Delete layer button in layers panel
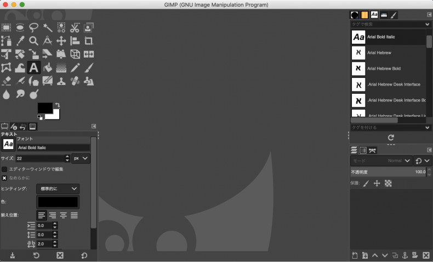 coord(426,255)
